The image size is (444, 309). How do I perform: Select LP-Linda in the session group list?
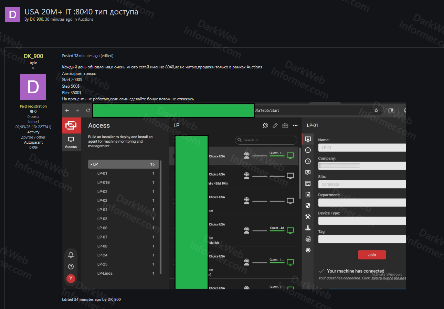click(105, 273)
